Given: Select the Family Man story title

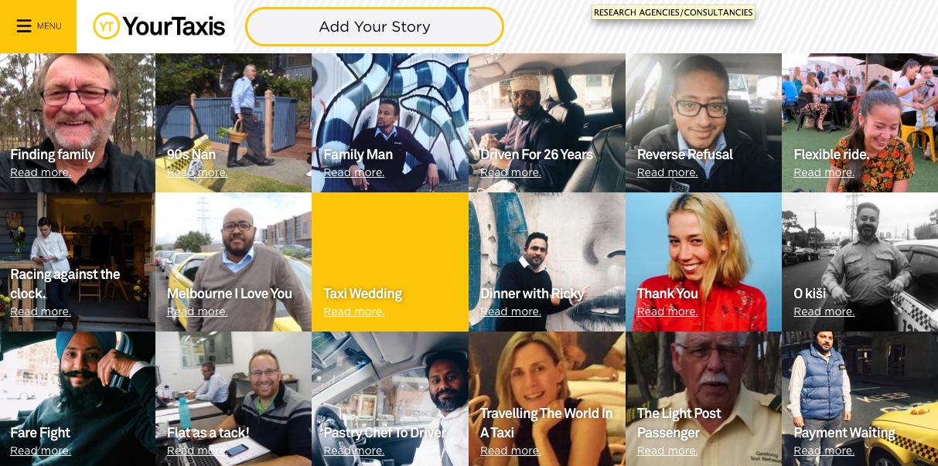Looking at the screenshot, I should 358,155.
